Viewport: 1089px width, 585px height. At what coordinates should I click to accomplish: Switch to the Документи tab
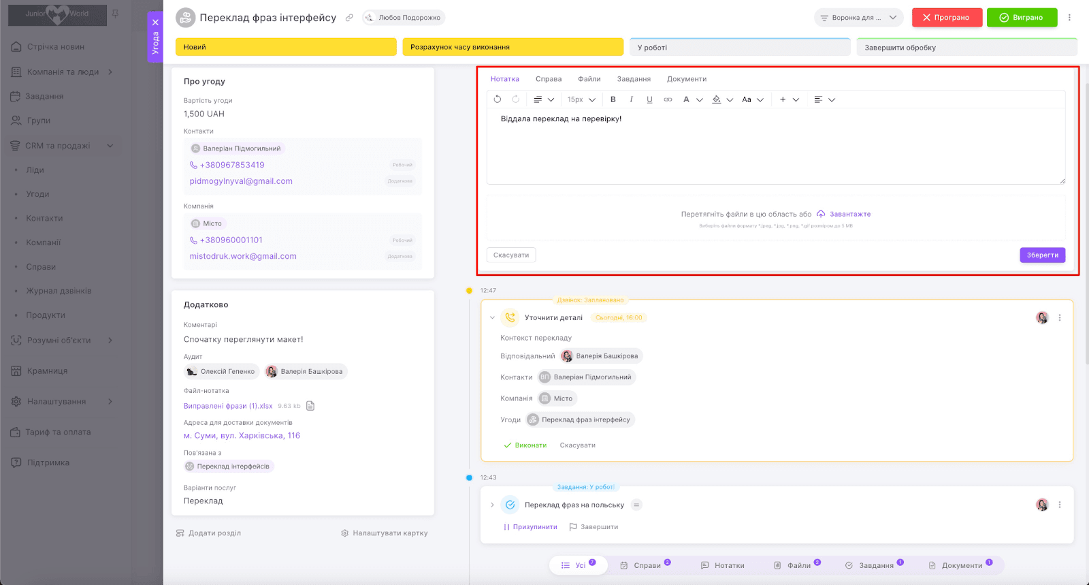coord(687,79)
